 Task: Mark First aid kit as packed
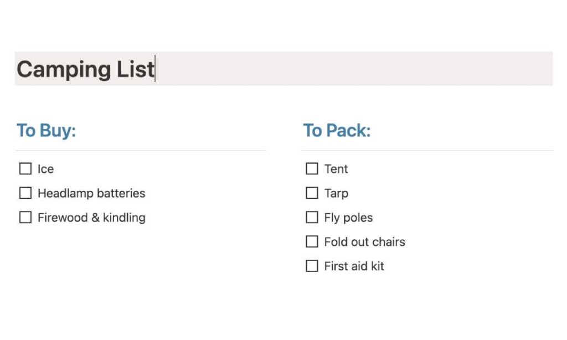pyautogui.click(x=312, y=266)
